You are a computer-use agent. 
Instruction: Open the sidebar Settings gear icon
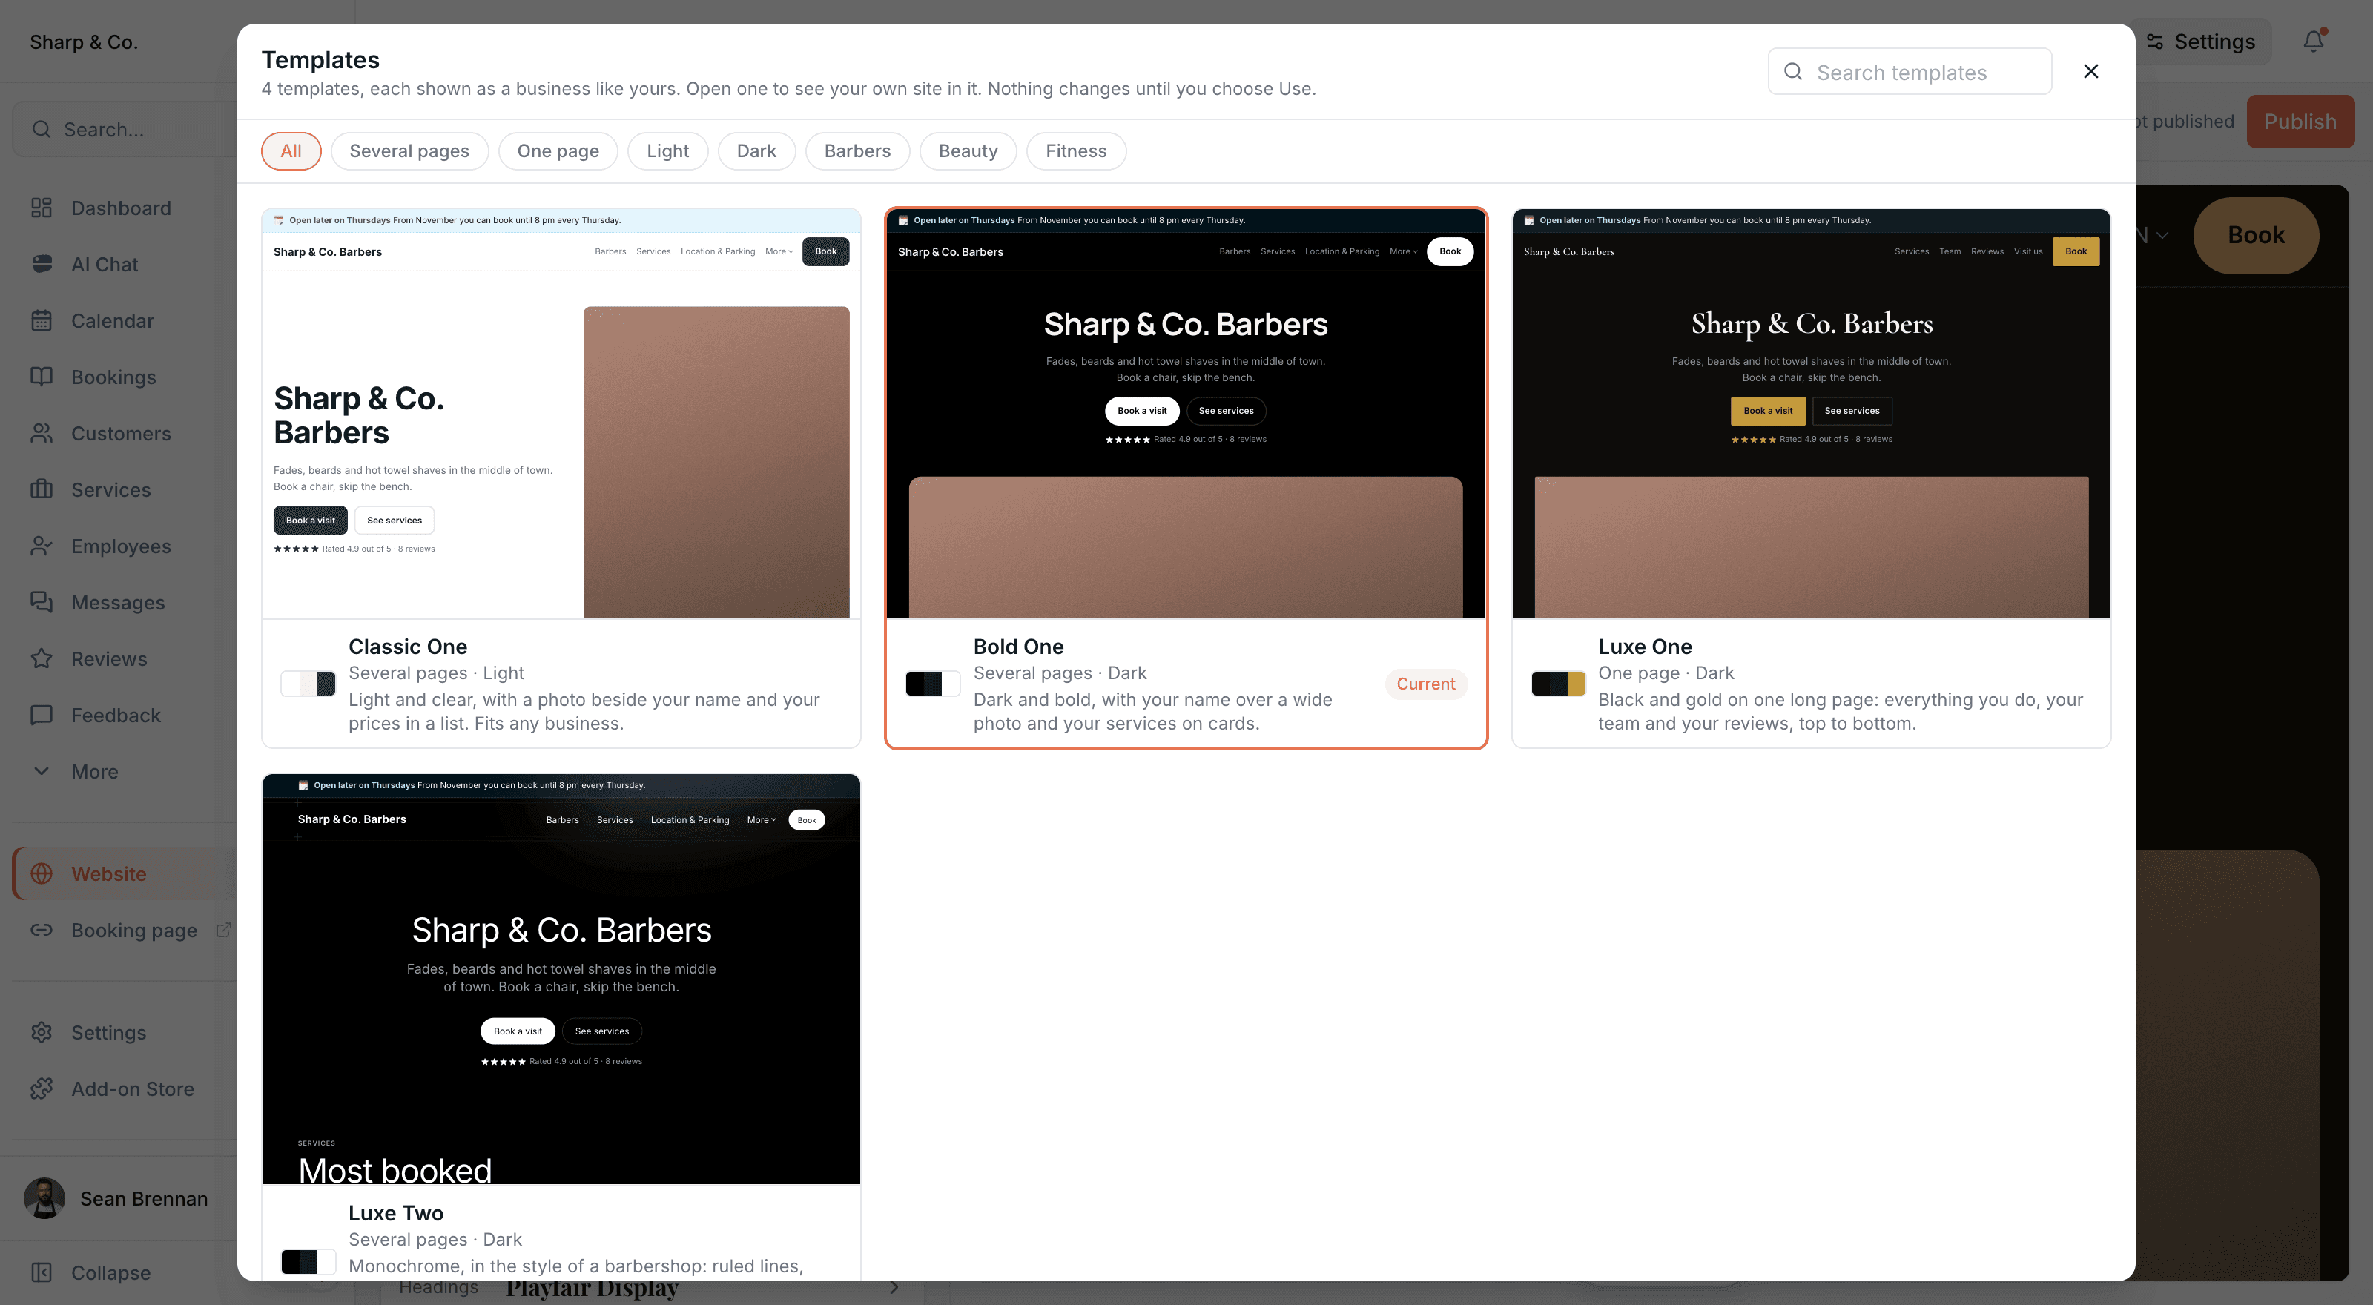tap(42, 1032)
